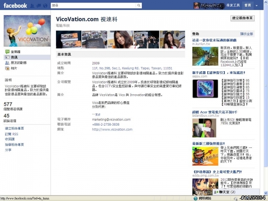Click the 收回讚 unlike link
Screen dimensions: 268x201
(10, 139)
